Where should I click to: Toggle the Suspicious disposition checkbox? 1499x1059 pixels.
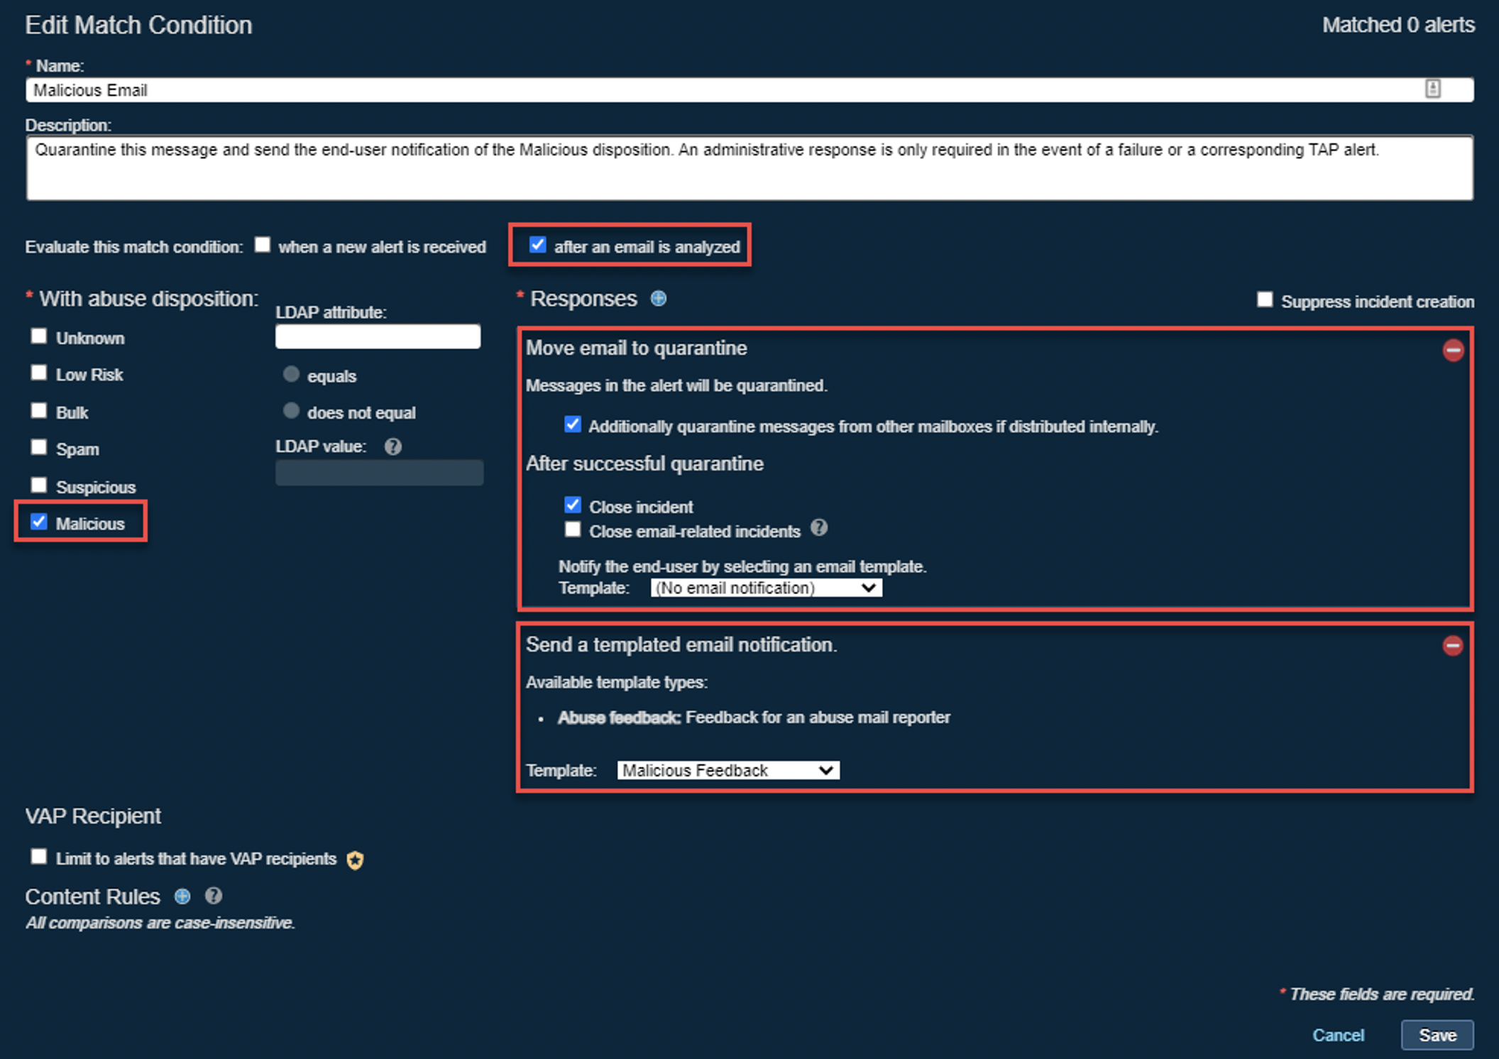pos(39,485)
